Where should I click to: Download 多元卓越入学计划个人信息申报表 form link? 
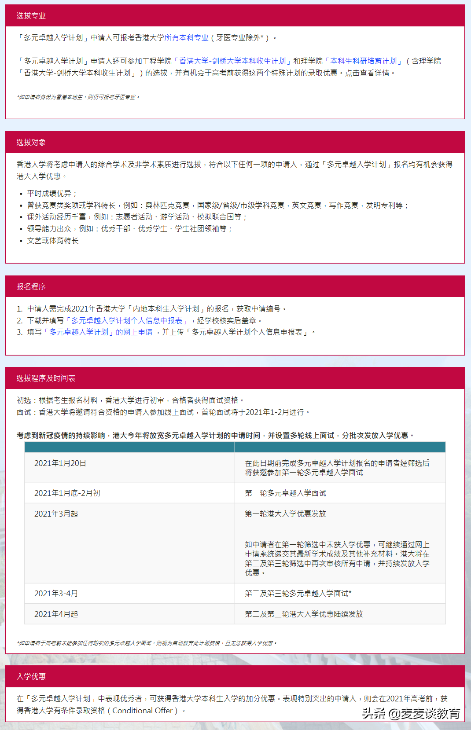pos(127,320)
